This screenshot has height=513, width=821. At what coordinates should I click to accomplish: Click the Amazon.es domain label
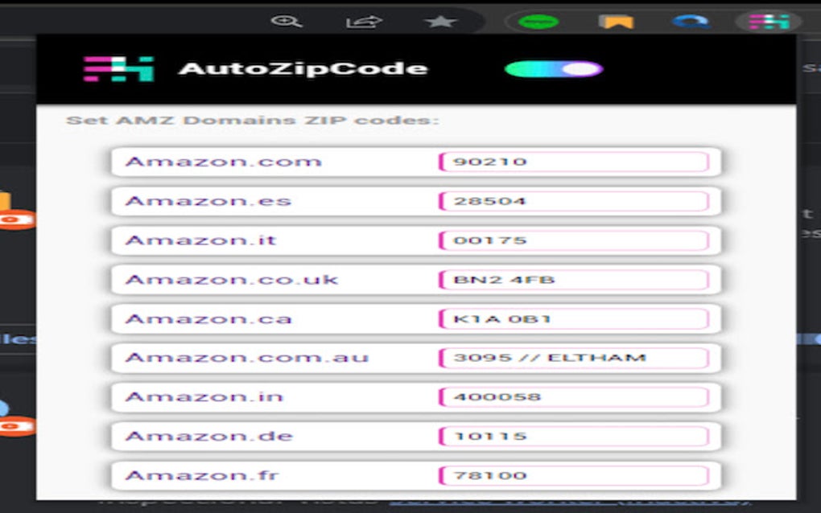[208, 201]
